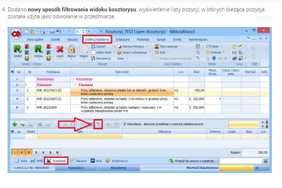Click the blue down arrow in the Widok group
Screen dimensions: 282x188
(214, 58)
